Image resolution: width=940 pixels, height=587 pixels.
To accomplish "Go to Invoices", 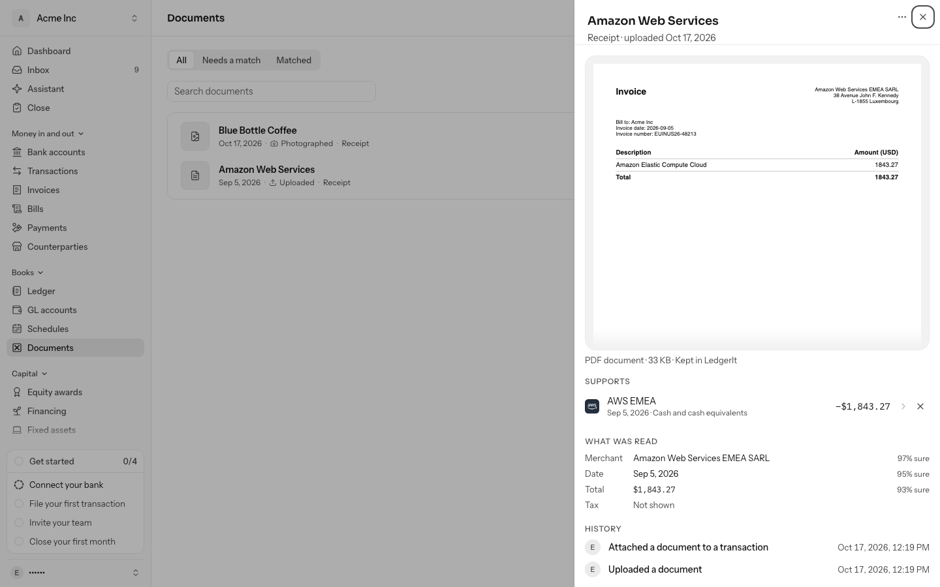I will pyautogui.click(x=75, y=190).
